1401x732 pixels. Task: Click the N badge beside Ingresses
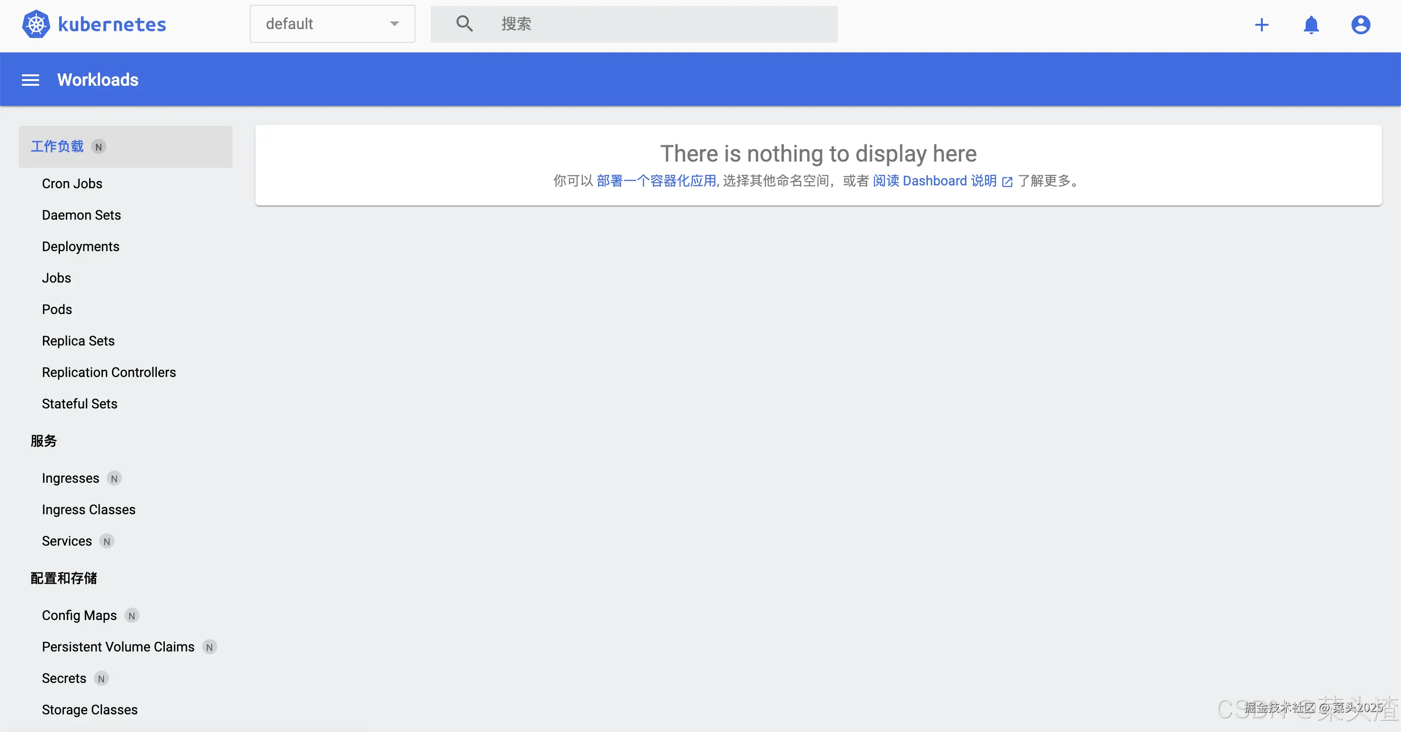point(114,478)
